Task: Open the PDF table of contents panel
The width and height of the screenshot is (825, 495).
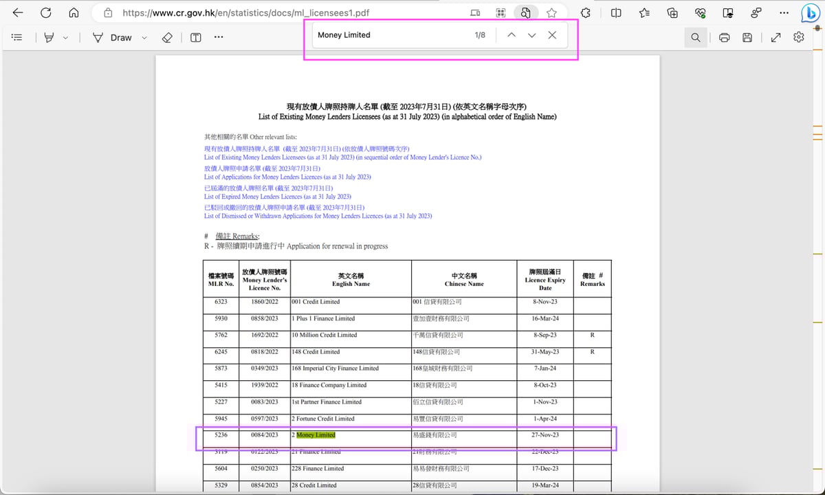Action: click(x=18, y=38)
